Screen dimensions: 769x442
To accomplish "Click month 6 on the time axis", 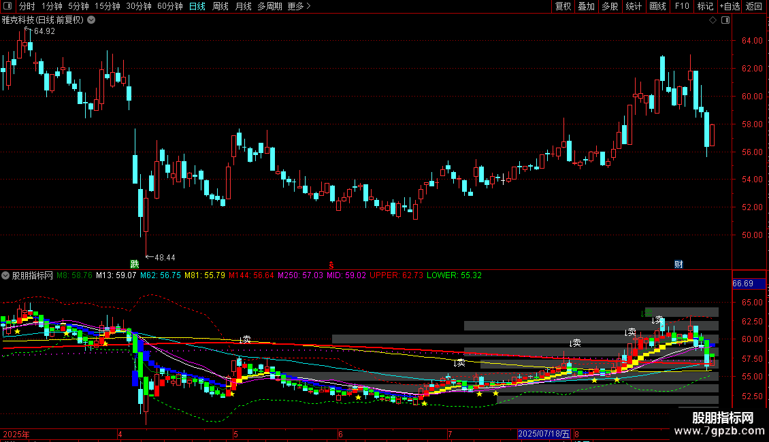I will (340, 434).
